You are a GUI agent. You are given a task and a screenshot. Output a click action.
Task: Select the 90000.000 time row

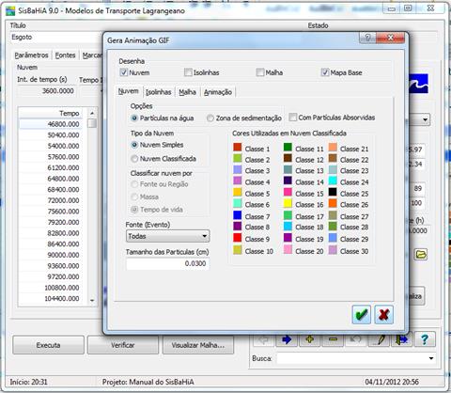(x=51, y=255)
